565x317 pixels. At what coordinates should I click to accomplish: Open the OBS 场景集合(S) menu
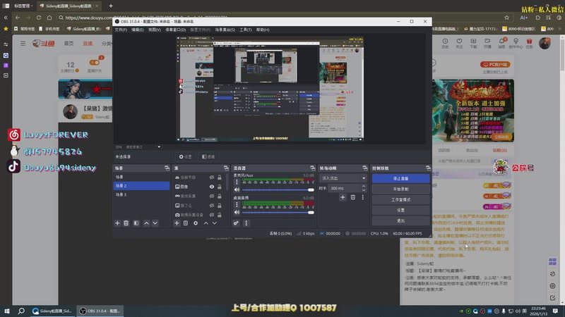[x=225, y=30]
